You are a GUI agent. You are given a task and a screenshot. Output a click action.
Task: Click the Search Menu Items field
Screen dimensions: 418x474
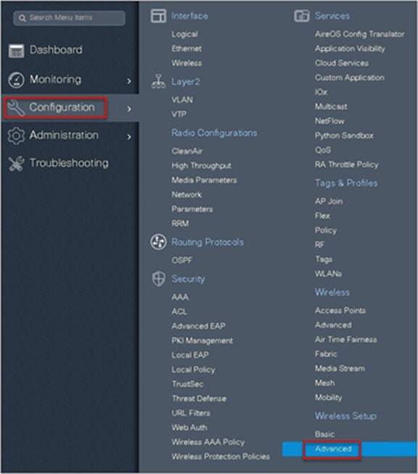tap(70, 18)
